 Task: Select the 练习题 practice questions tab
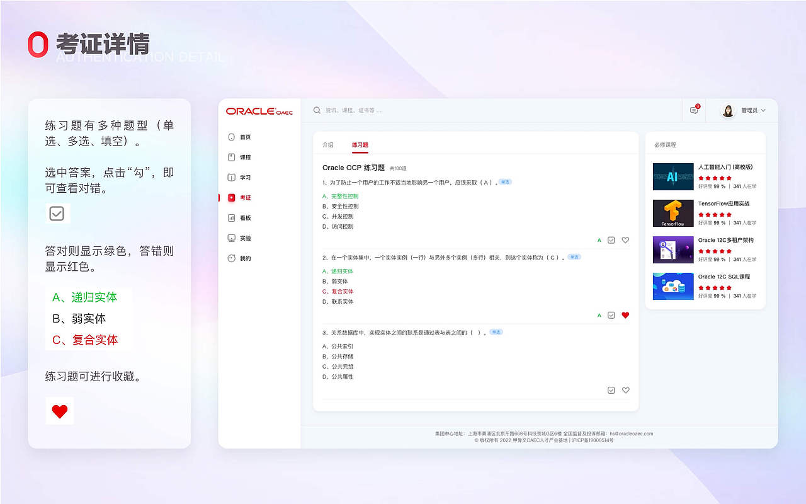click(x=359, y=144)
